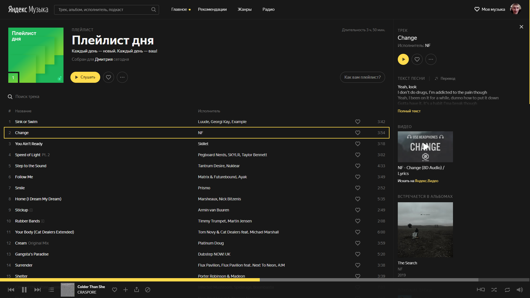
Task: Open NF artist link in side panel
Action: [x=428, y=46]
